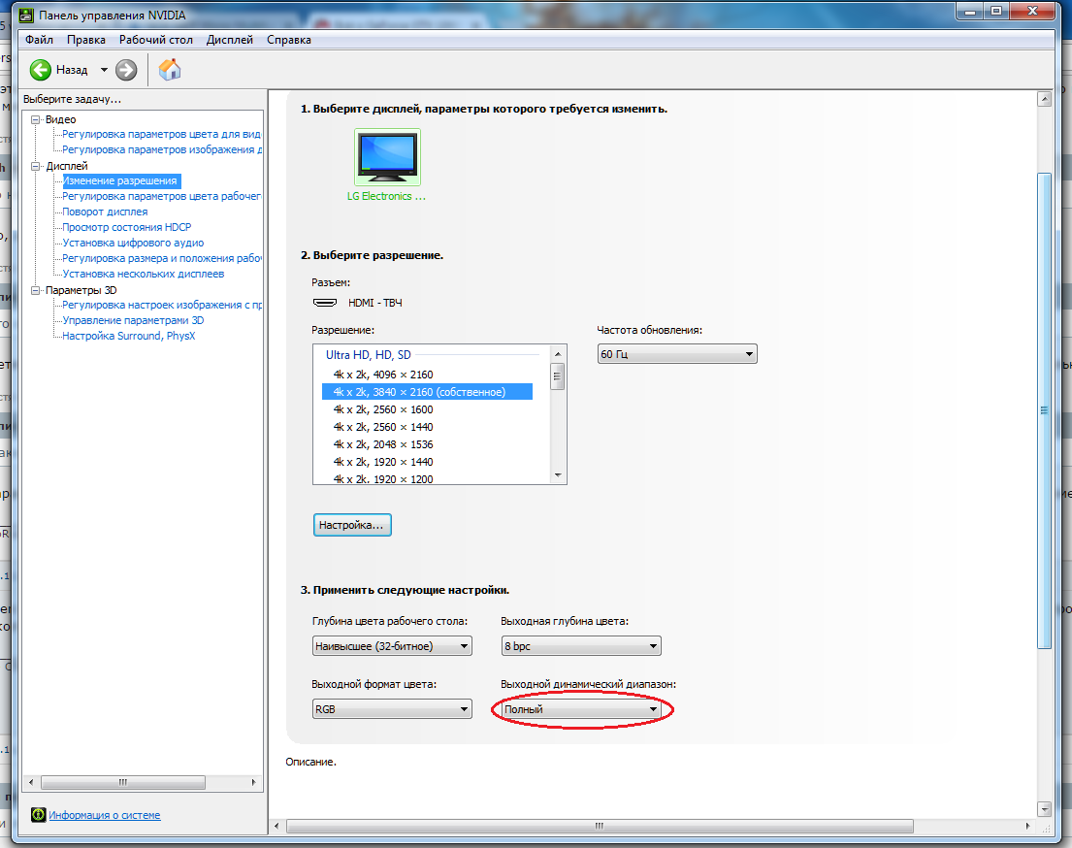The height and width of the screenshot is (848, 1072).
Task: Open Регулировка параметров цвета для видео
Action: pos(161,134)
